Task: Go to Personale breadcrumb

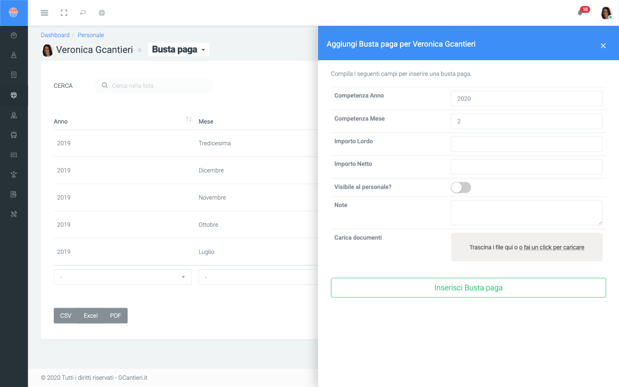Action: tap(91, 35)
